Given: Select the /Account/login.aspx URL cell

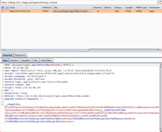Looking at the screenshot, I should (x=72, y=11).
